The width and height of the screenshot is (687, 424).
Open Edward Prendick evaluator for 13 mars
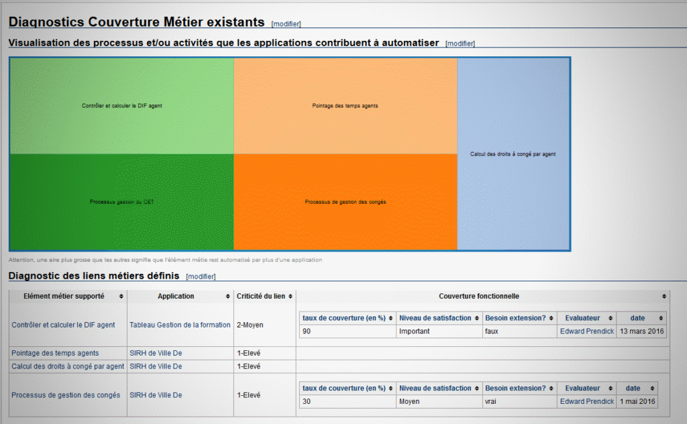pos(586,332)
